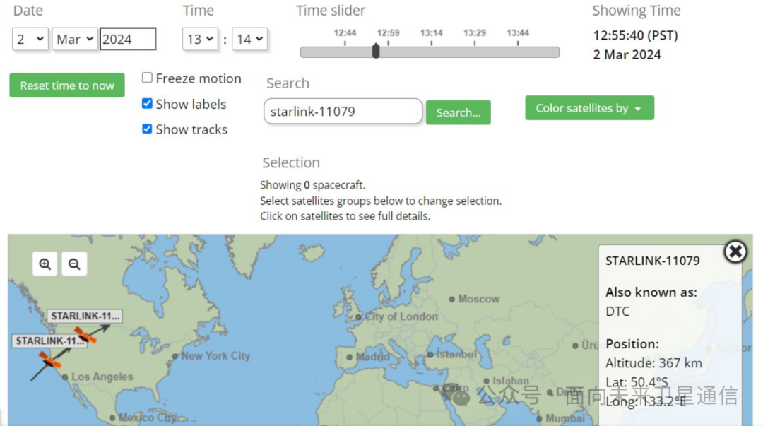The image size is (763, 426).
Task: Click the 13:14 mark on time slider
Action: click(431, 33)
